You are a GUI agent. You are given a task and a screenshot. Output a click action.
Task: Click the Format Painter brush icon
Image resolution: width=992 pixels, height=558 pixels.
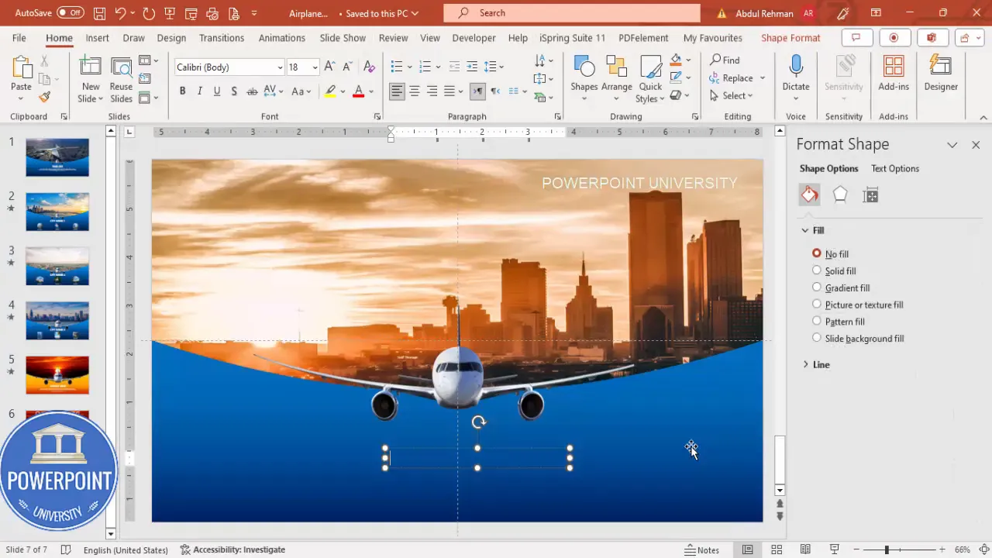(44, 98)
